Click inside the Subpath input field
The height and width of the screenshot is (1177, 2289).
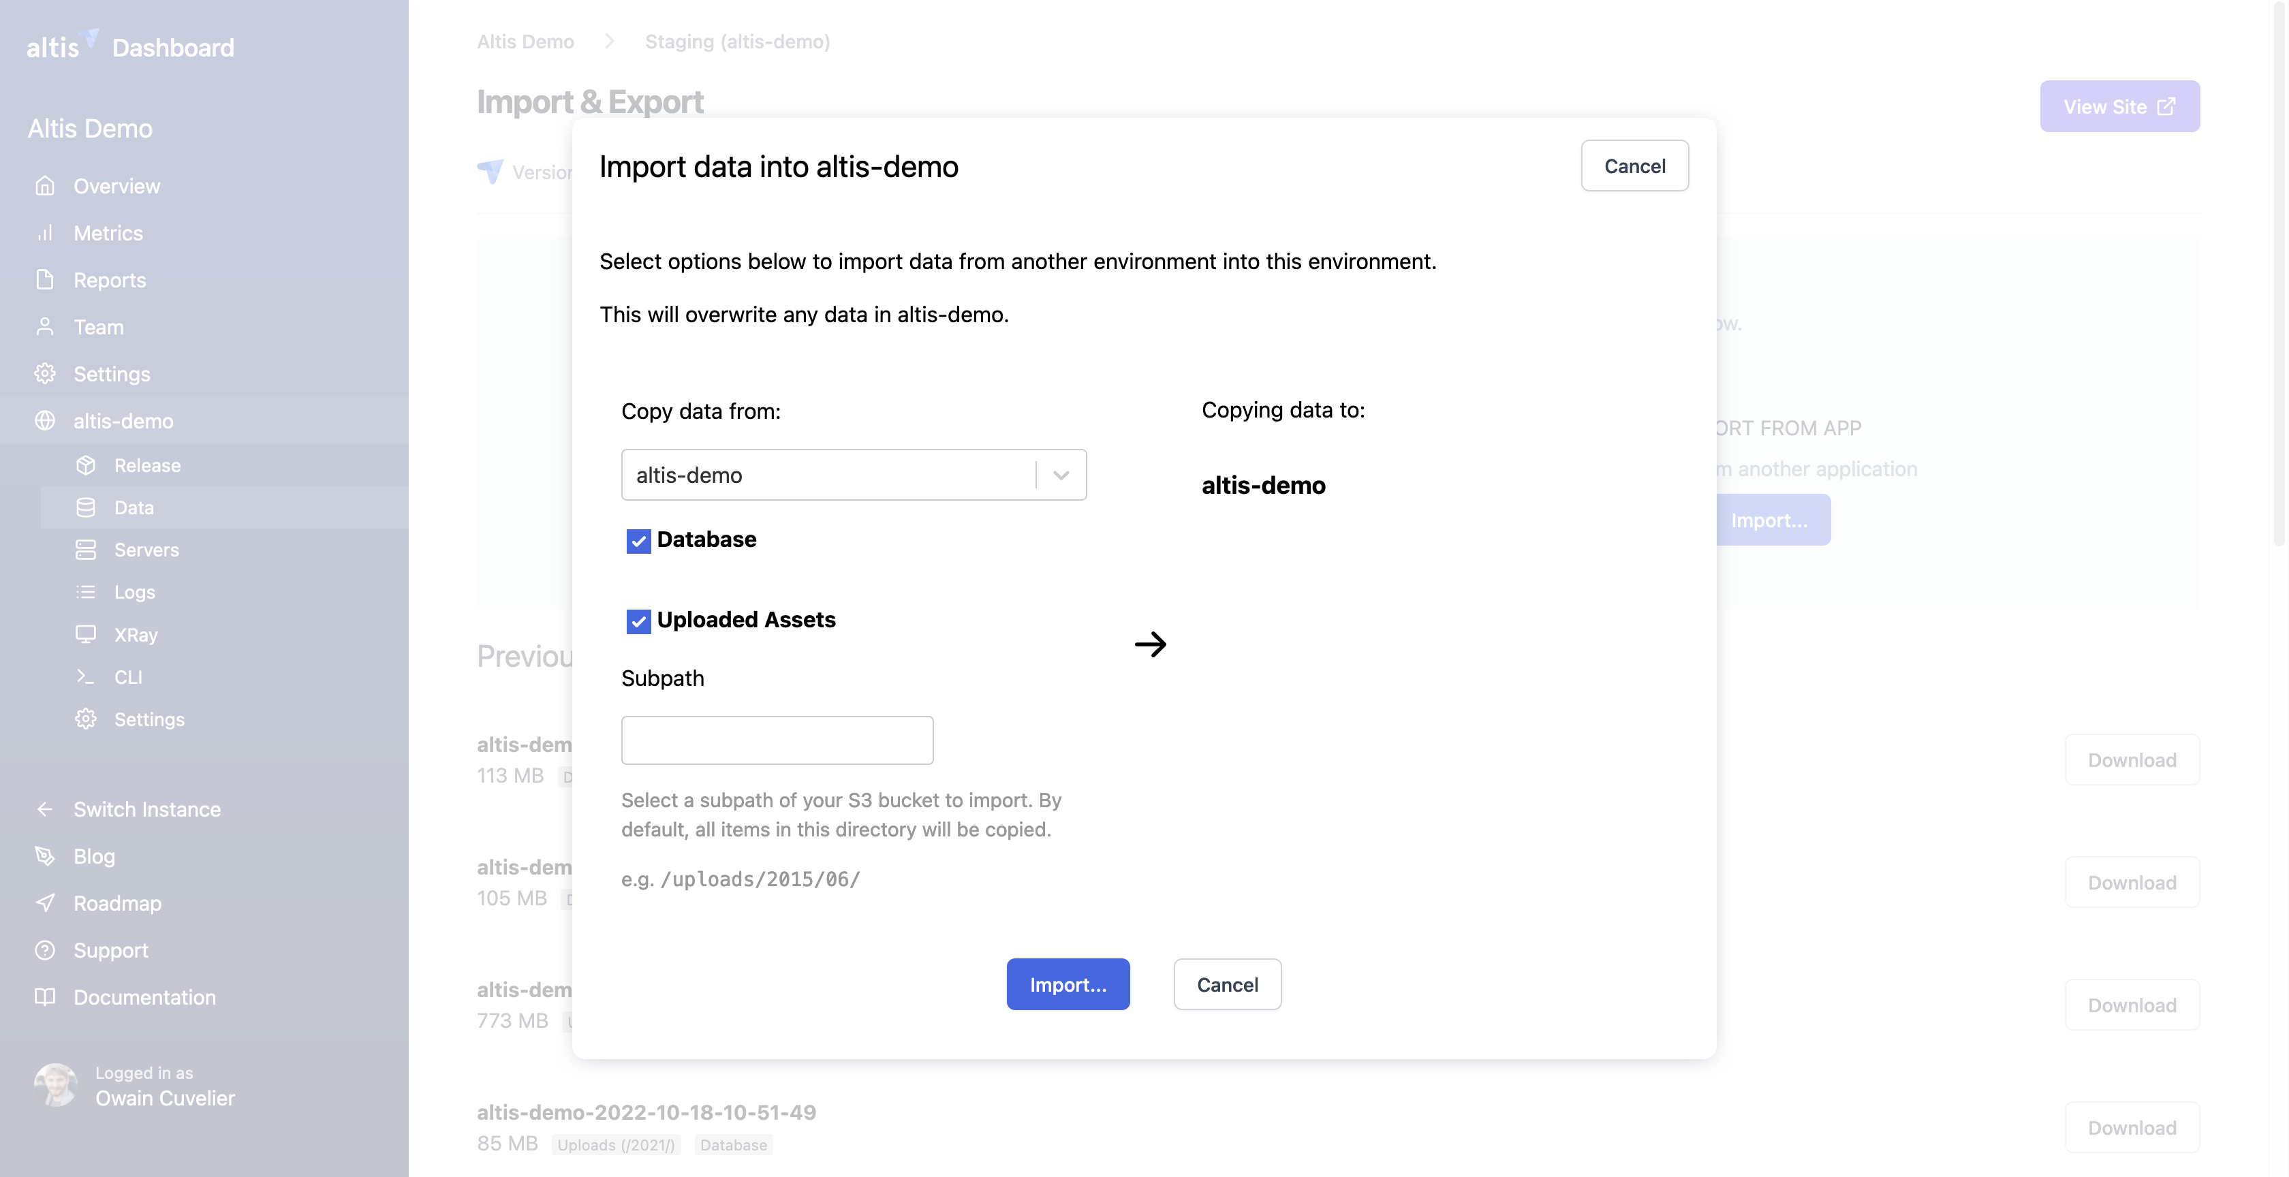777,740
